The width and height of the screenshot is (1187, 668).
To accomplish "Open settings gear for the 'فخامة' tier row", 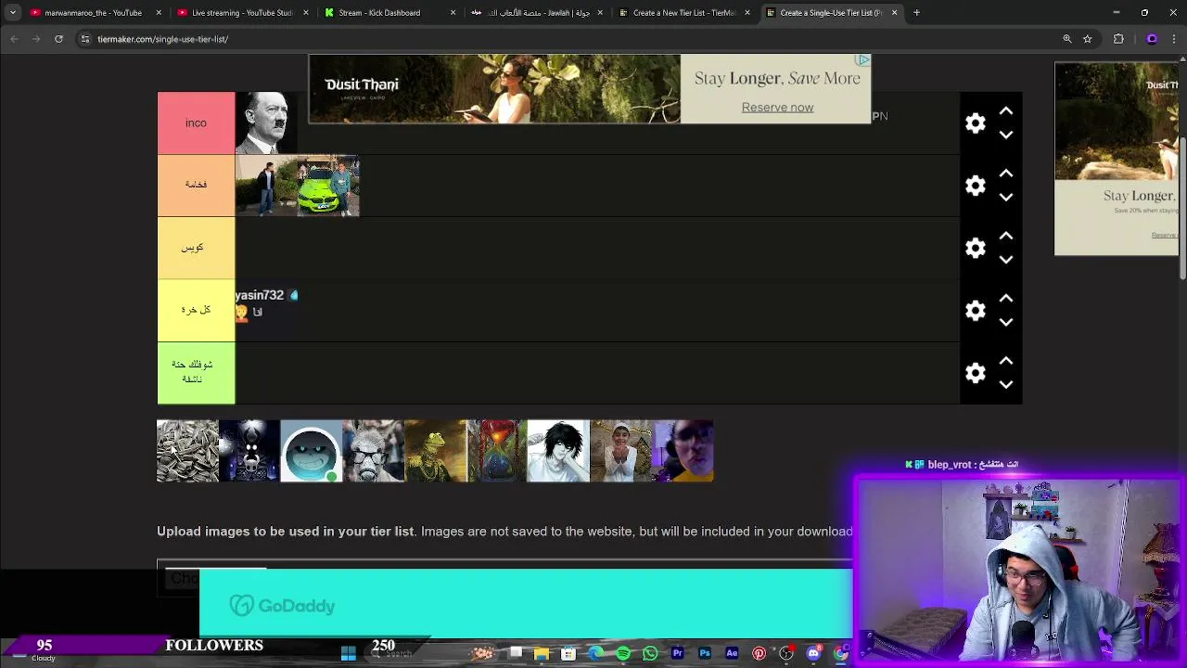I will (976, 186).
